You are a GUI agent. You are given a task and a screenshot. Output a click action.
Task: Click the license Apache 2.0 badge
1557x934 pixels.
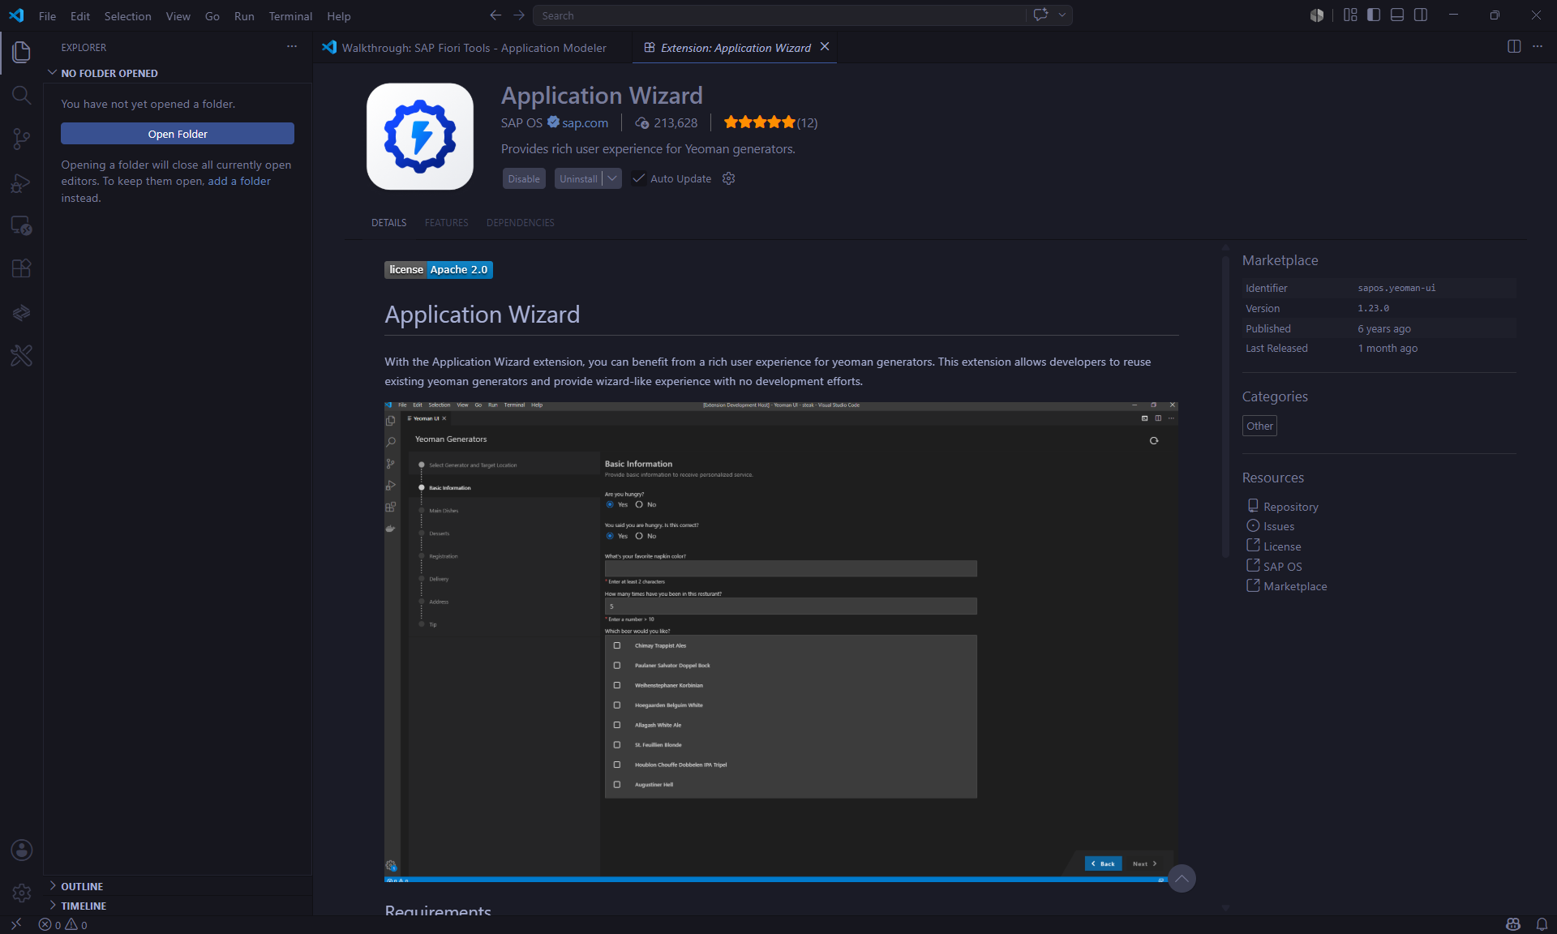(x=439, y=269)
